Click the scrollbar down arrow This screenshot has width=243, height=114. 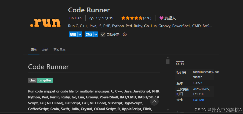pyautogui.click(x=168, y=110)
